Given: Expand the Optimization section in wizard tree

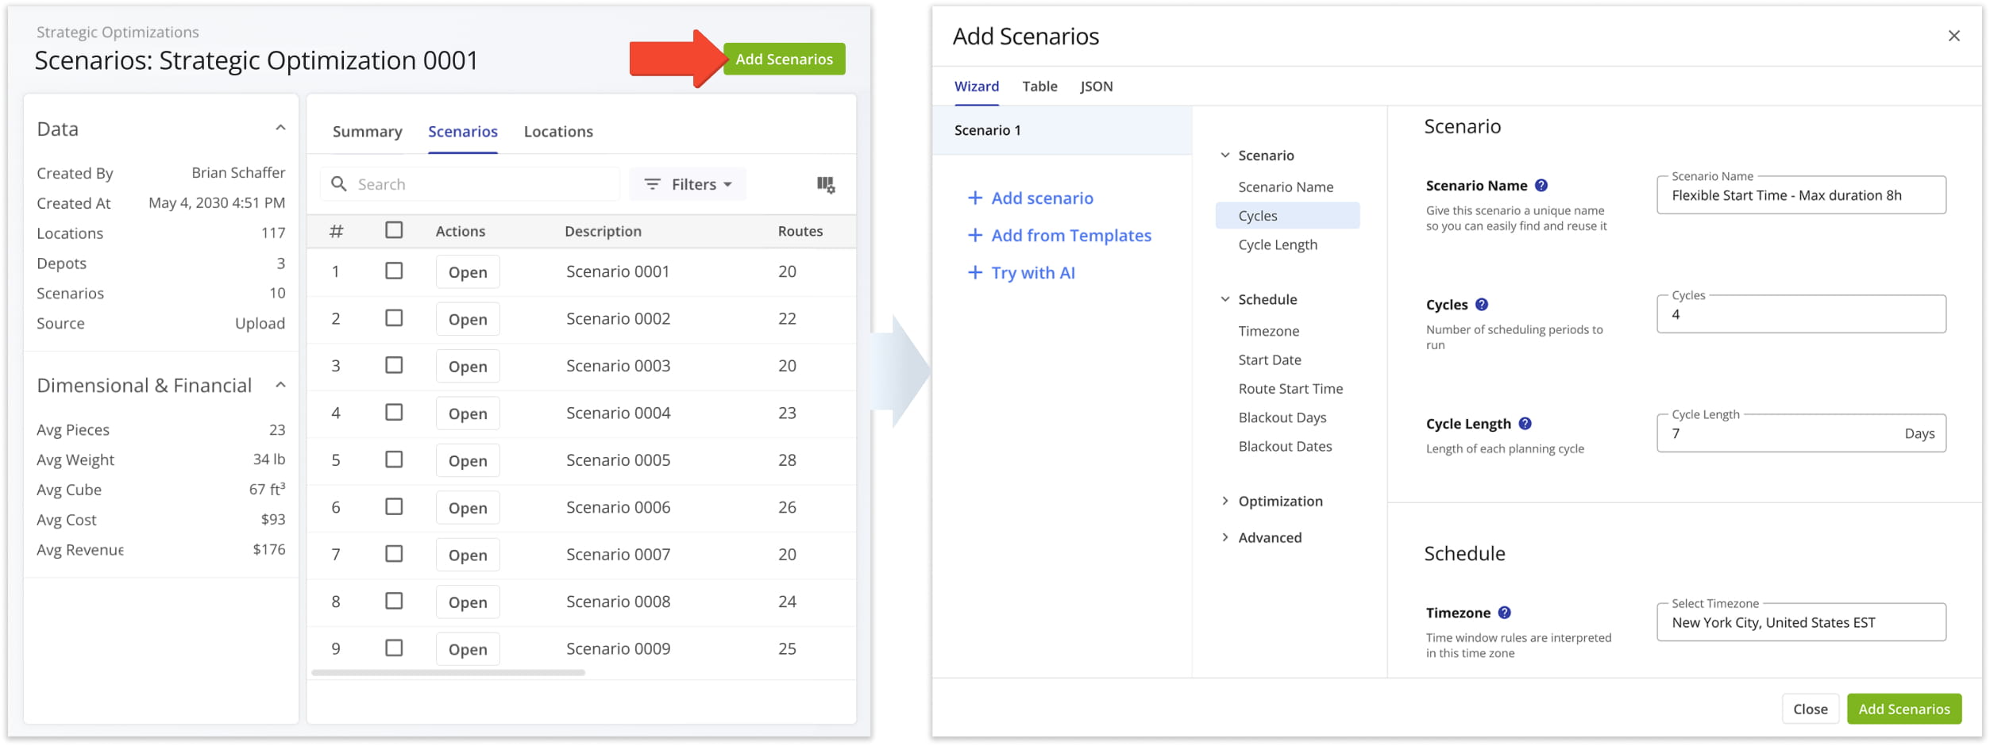Looking at the screenshot, I should tap(1224, 501).
